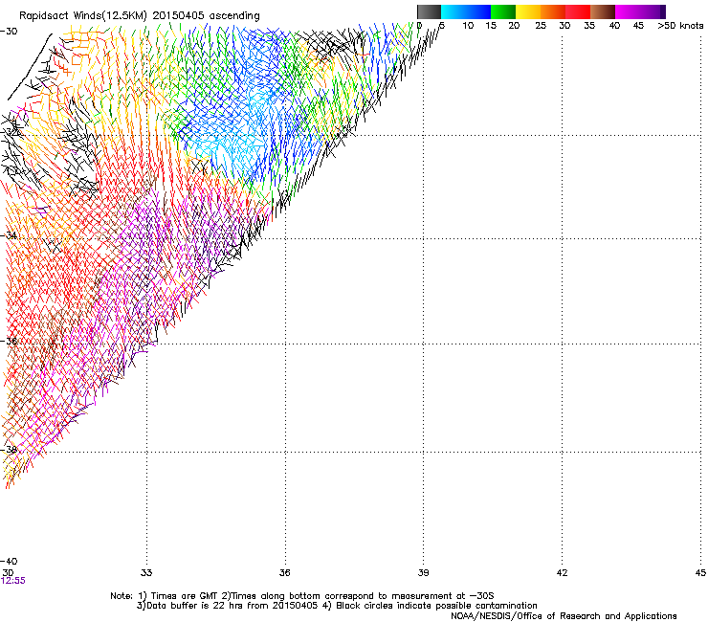Click the note line '3)Data buffer is 22 hrs'

(x=338, y=606)
